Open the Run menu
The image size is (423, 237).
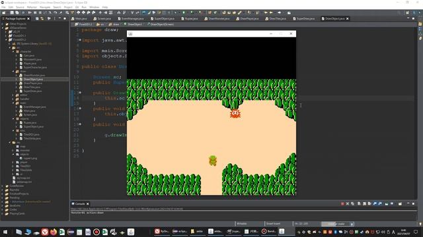tap(84, 7)
